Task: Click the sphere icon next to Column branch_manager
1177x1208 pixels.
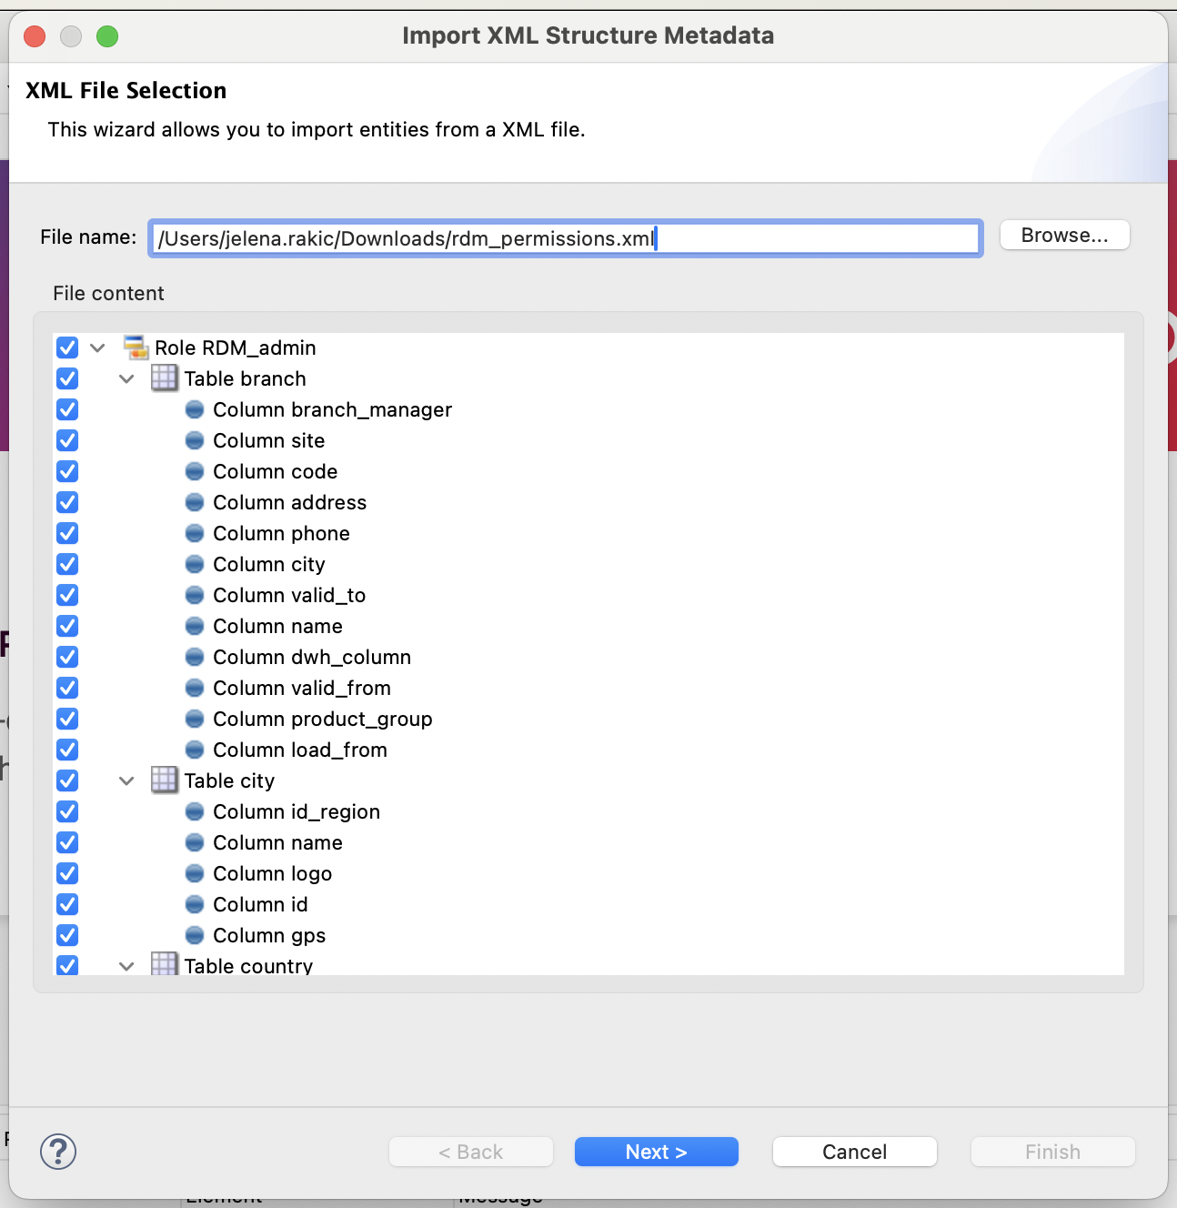Action: (195, 409)
